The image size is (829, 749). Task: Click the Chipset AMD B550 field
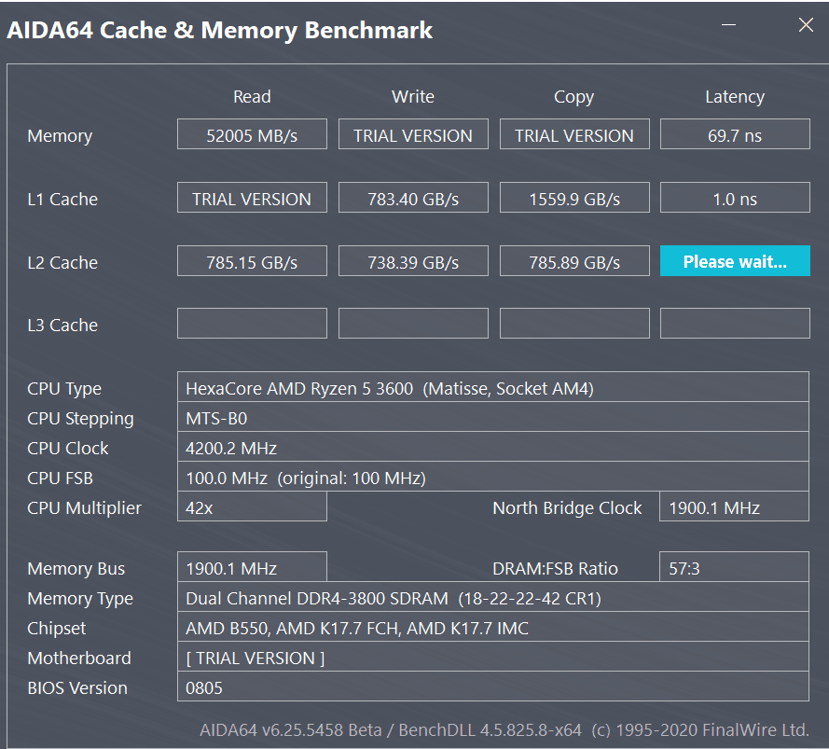coord(492,627)
